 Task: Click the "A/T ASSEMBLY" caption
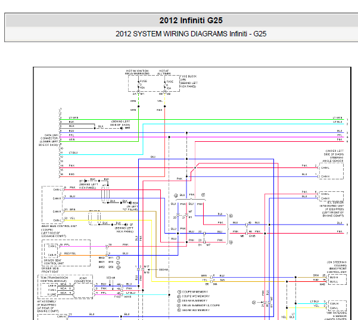coord(46,302)
